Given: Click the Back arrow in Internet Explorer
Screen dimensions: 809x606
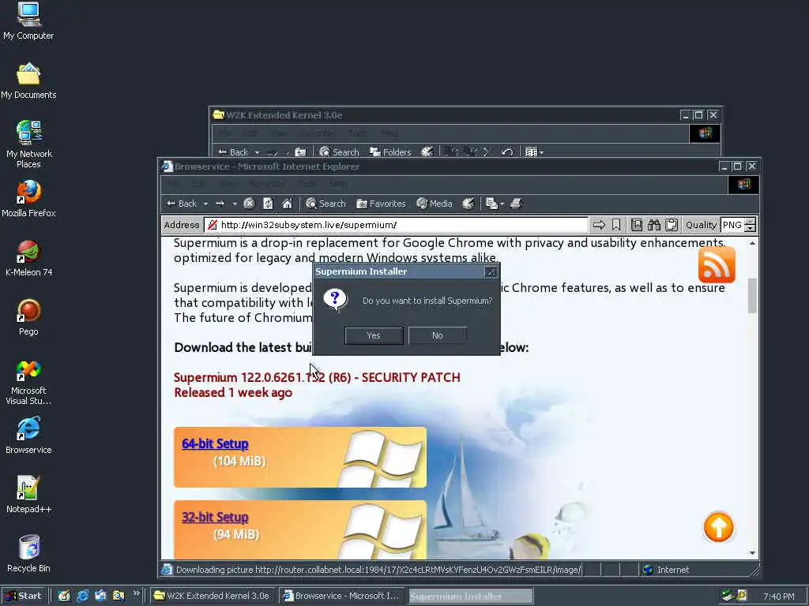Looking at the screenshot, I should pos(181,204).
